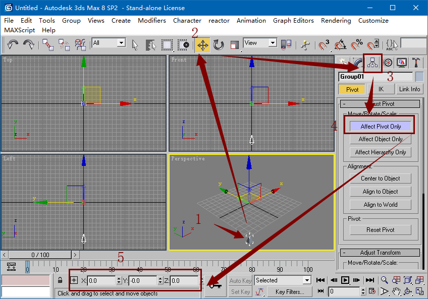The height and width of the screenshot is (299, 428).
Task: Click time slider right arrow
Action: coord(75,255)
